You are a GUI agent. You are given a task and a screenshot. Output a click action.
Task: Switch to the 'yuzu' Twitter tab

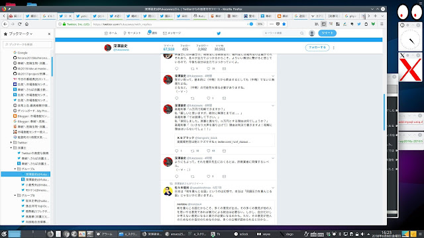82,16
